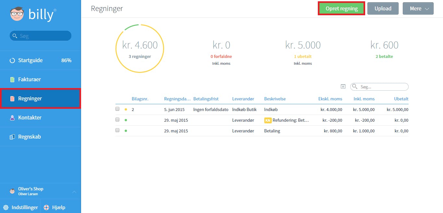Expand the Oliver's Shop account chevron
Screen dimensions: 443x213
[74, 192]
